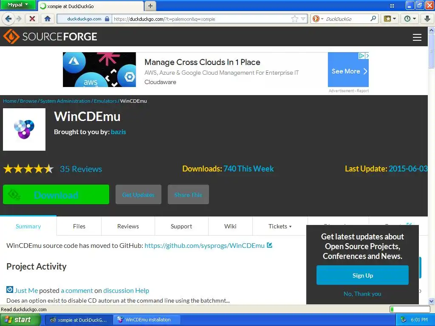Click the vertical scrollbar thumb
Image resolution: width=435 pixels, height=326 pixels.
click(432, 51)
